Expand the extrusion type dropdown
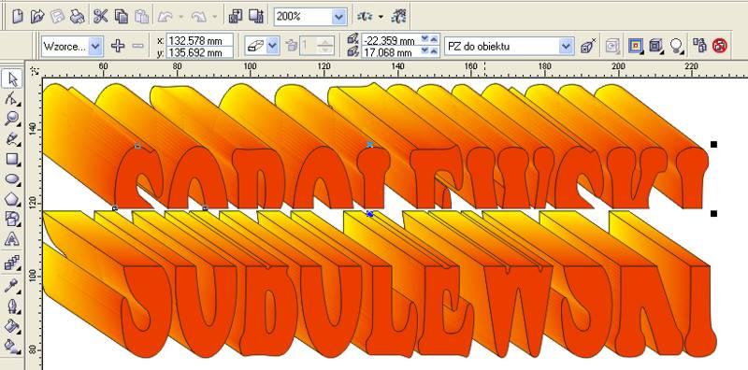 [x=272, y=47]
